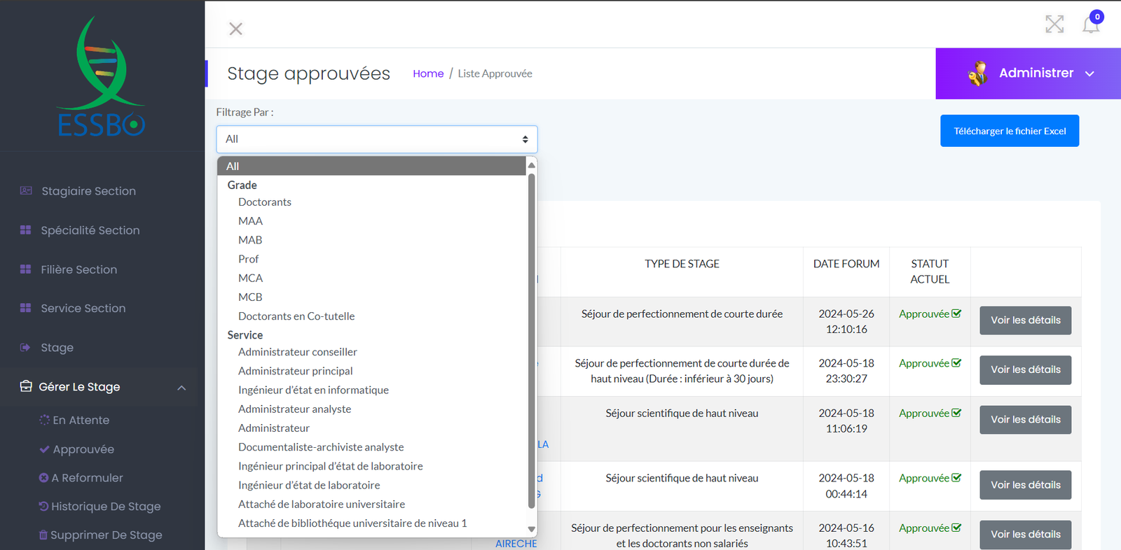Click the ESSBO logo
1121x550 pixels.
point(102,77)
